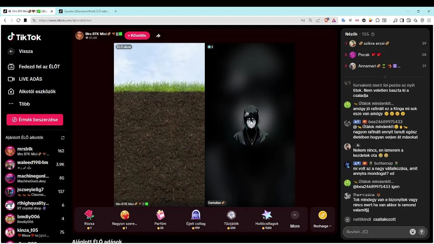
Task: Open extensions puzzle icon
Action: click(378, 20)
